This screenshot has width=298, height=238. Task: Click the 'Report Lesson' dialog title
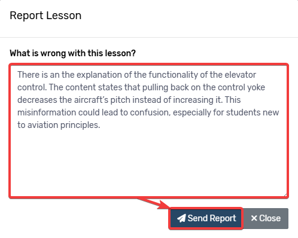(x=45, y=16)
